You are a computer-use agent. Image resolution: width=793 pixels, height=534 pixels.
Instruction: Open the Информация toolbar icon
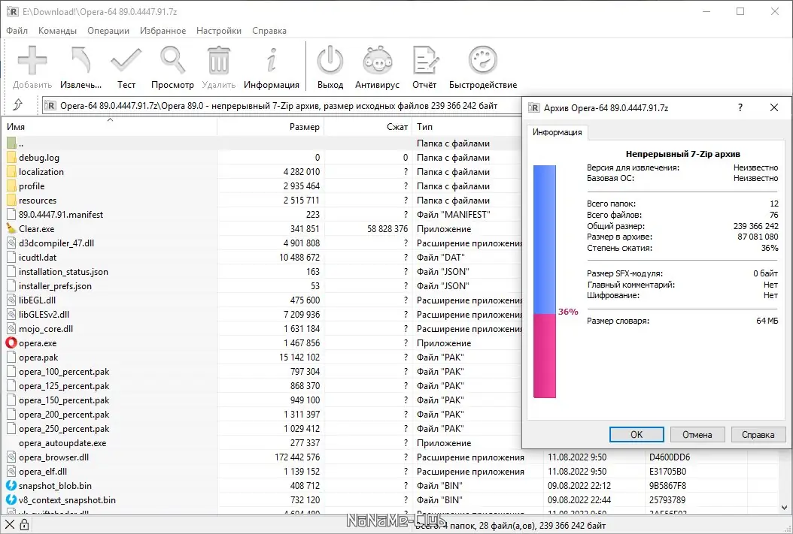272,61
